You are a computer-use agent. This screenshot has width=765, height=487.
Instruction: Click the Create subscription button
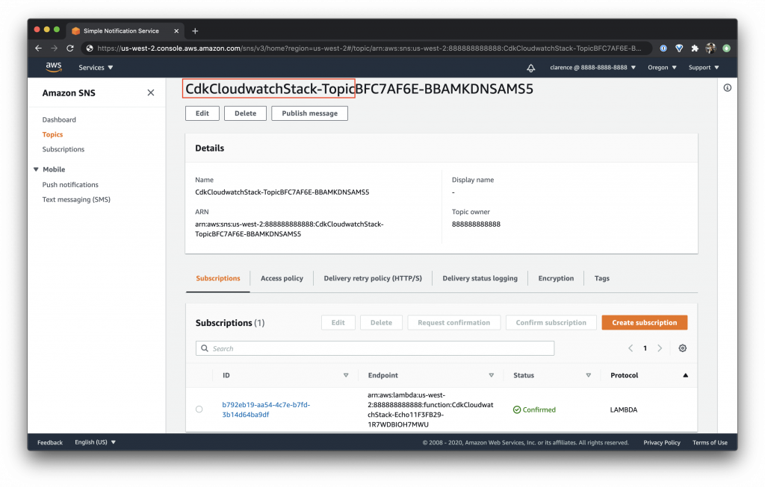[645, 322]
